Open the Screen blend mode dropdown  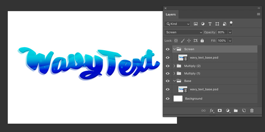tap(184, 32)
